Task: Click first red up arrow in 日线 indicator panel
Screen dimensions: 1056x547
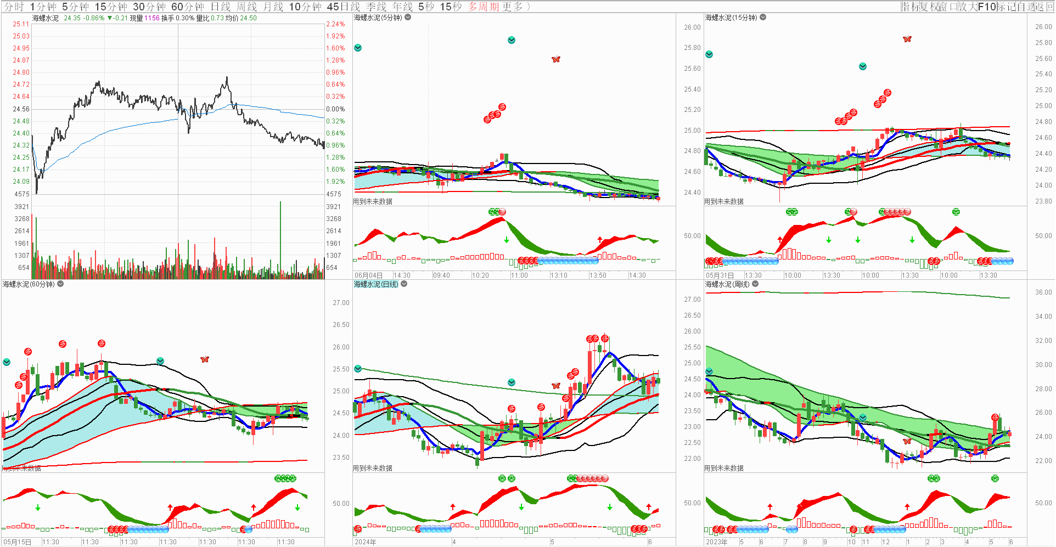Action: (x=453, y=507)
